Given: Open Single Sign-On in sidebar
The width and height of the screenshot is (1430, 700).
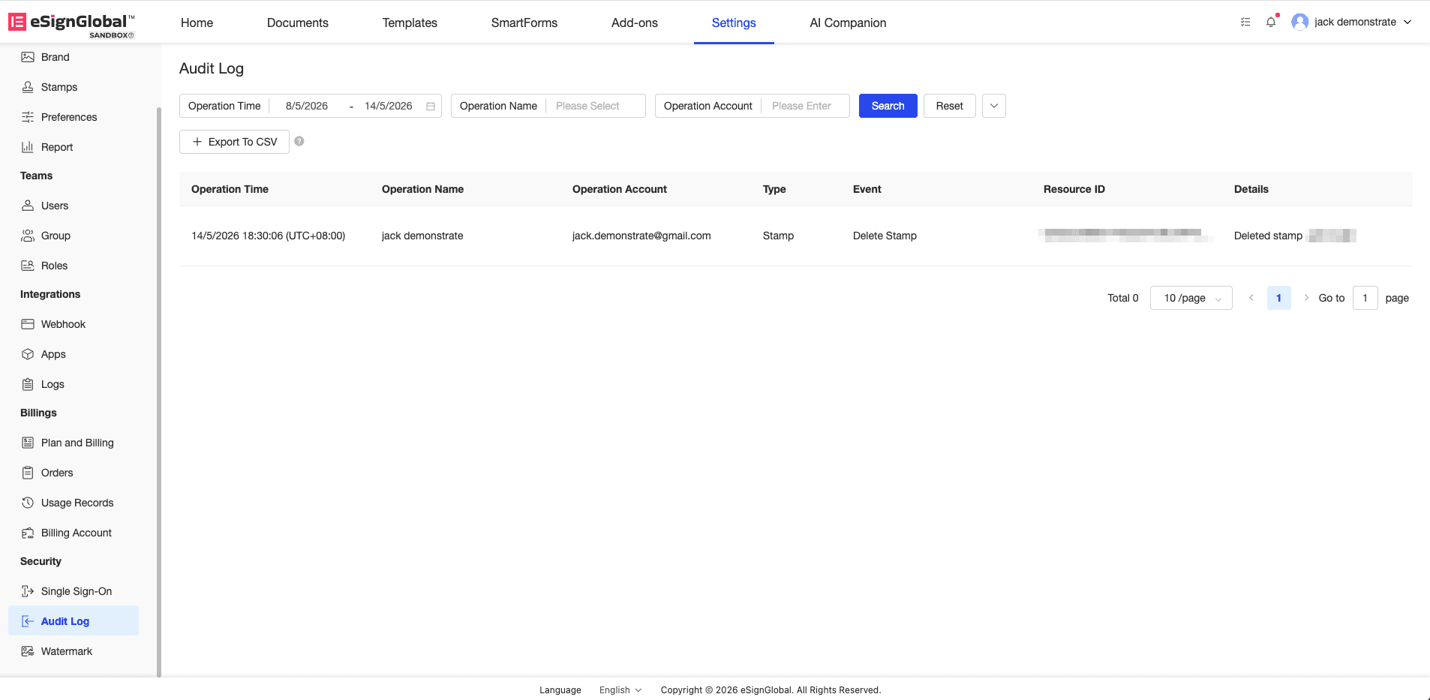Looking at the screenshot, I should click(x=77, y=591).
